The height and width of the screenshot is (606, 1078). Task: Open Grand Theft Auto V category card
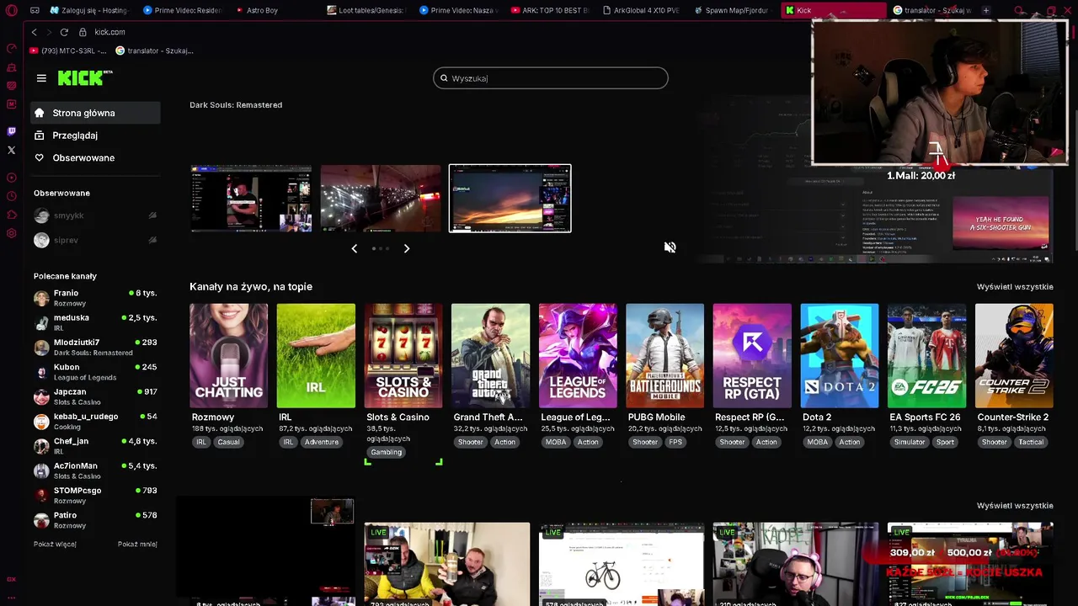pyautogui.click(x=490, y=355)
